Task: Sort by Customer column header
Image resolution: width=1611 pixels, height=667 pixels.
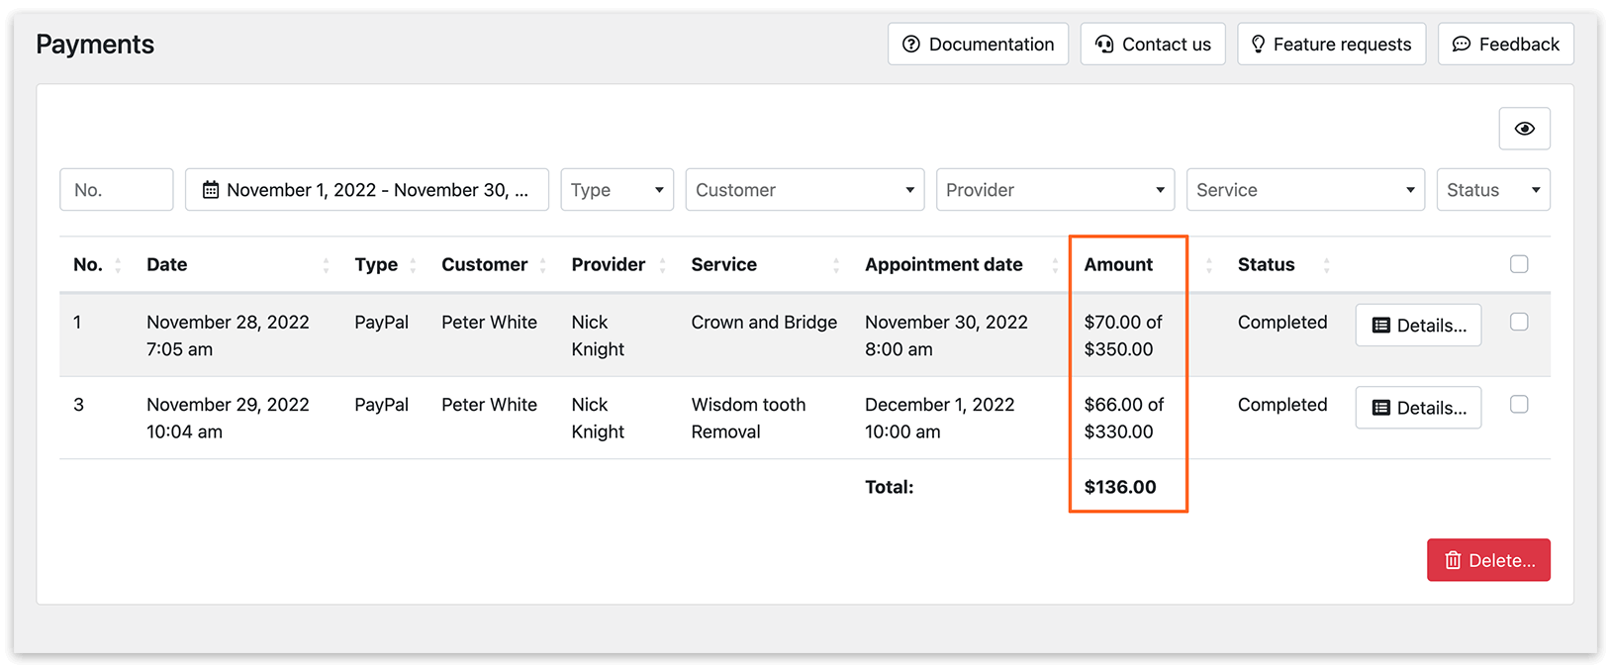Action: pyautogui.click(x=493, y=264)
